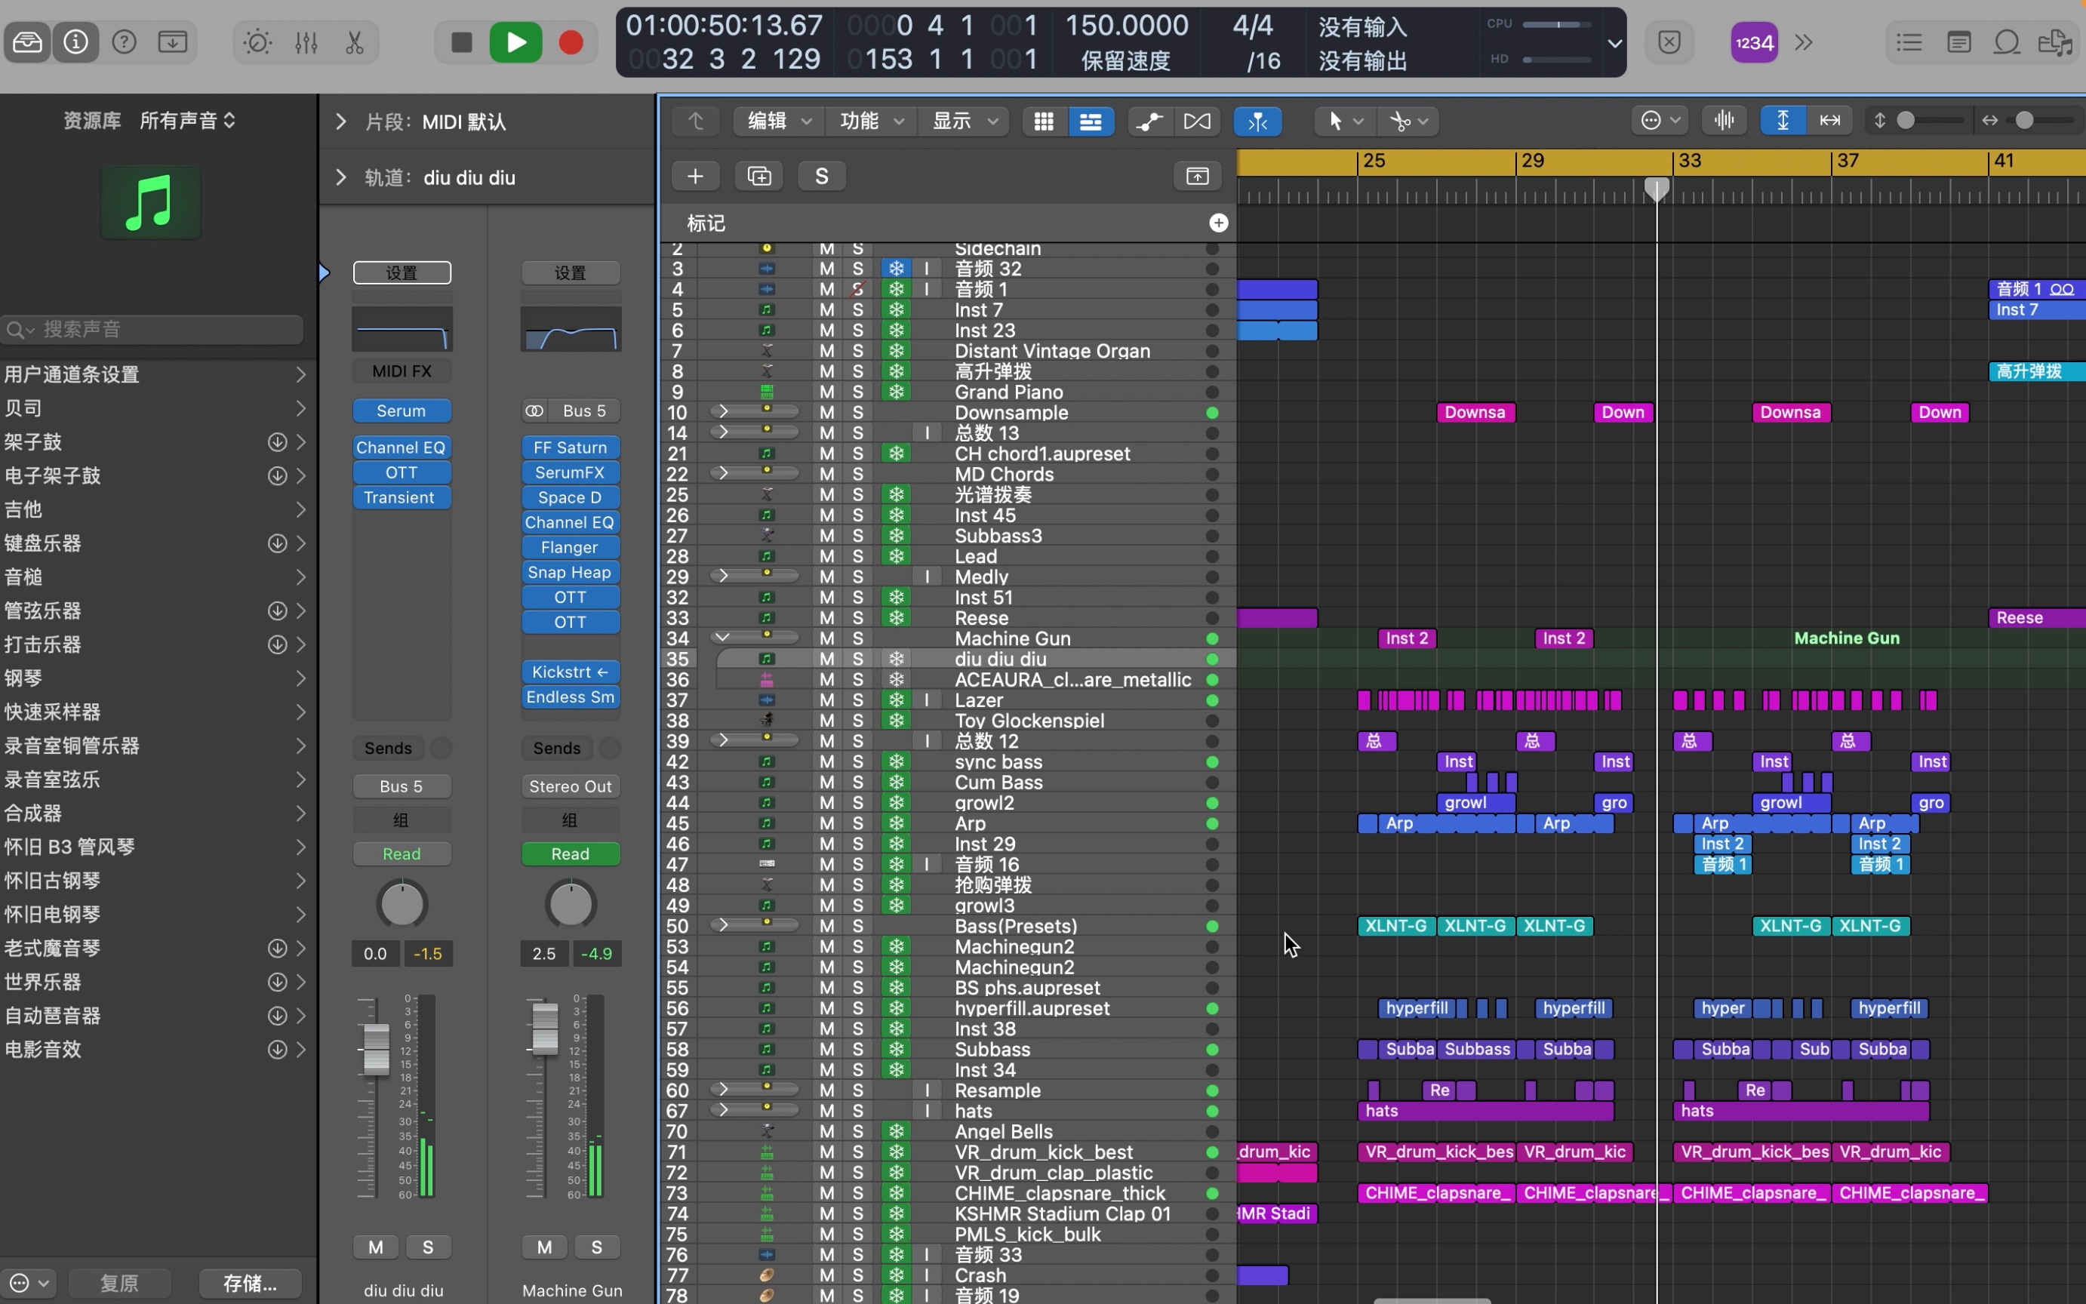Click the duplicate track icon
Image resolution: width=2086 pixels, height=1304 pixels.
coord(759,176)
